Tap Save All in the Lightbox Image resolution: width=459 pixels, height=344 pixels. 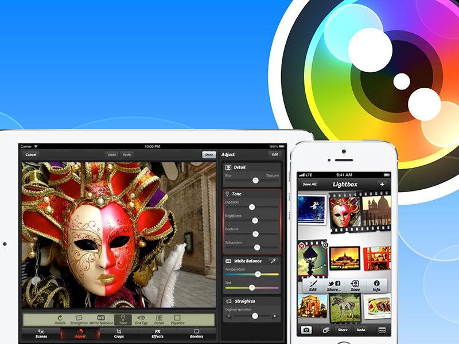[x=310, y=184]
